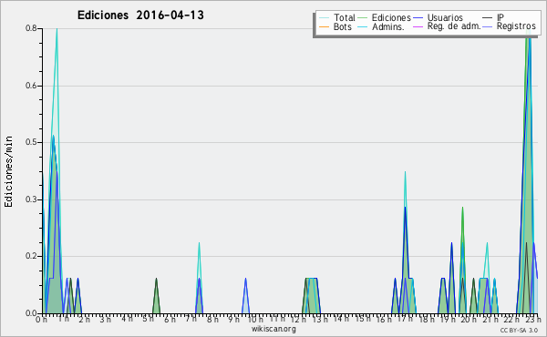Viewport: 547px width, 337px height.
Task: Click the Bots orange legend line
Action: click(x=324, y=26)
